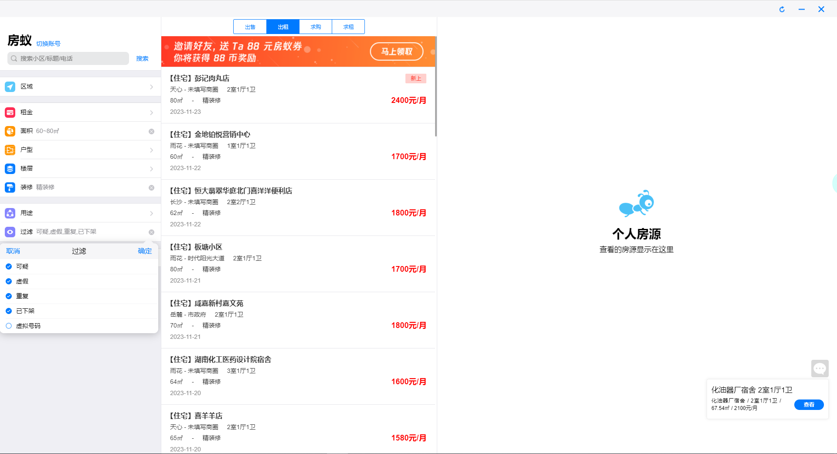The image size is (837, 454).
Task: Open listing 湖南化工医药设计院宿舍
Action: point(298,376)
